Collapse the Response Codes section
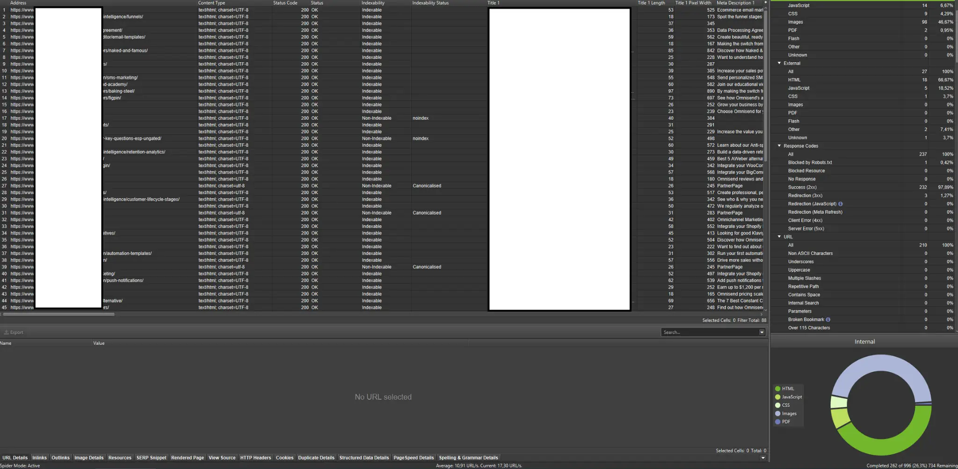Screen dimensions: 958x469 coord(779,146)
